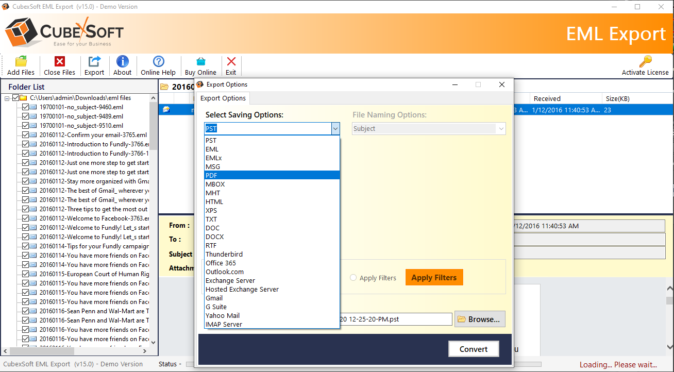Close the Export Options dialog
Viewport: 674px width, 372px height.
[x=501, y=84]
